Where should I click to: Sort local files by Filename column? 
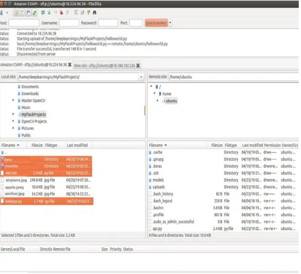[13, 145]
